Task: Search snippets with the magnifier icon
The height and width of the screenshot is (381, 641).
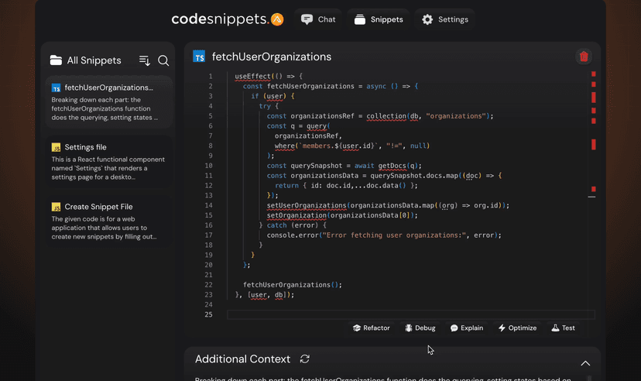Action: 163,60
